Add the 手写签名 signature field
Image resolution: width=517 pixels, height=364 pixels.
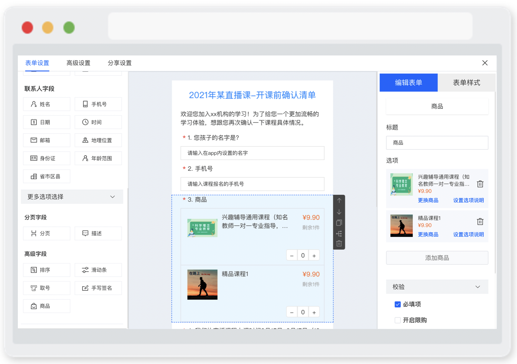click(98, 288)
